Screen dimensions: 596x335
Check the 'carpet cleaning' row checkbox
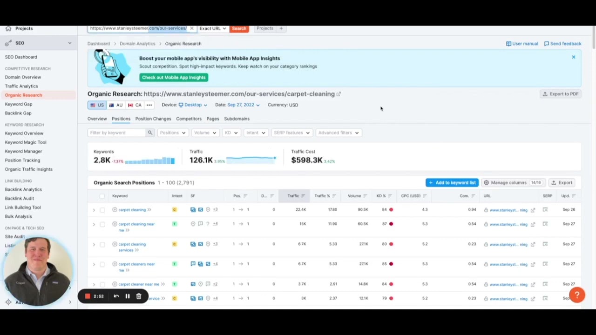tap(102, 210)
